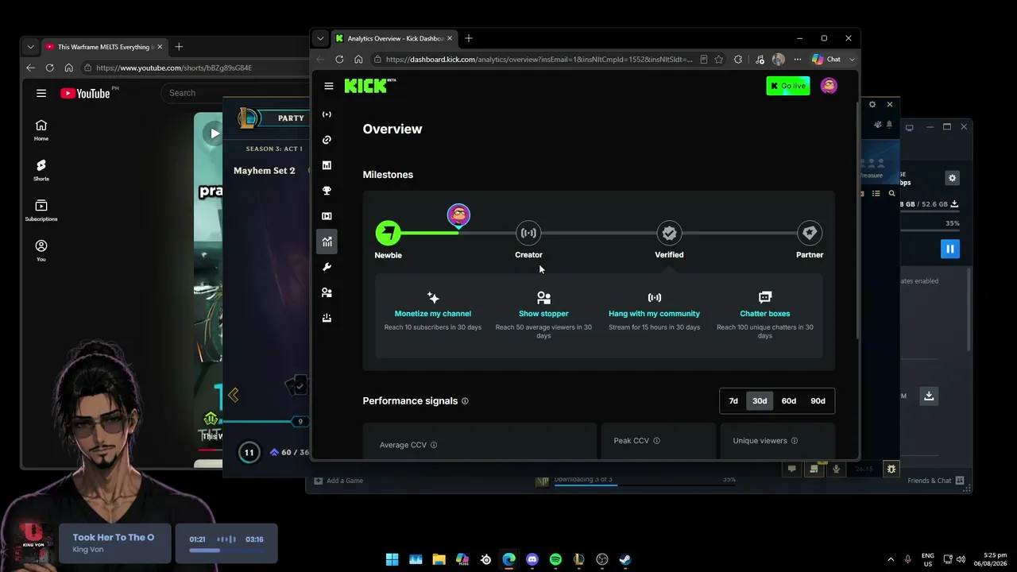Open Chatter boxes milestone

click(765, 314)
